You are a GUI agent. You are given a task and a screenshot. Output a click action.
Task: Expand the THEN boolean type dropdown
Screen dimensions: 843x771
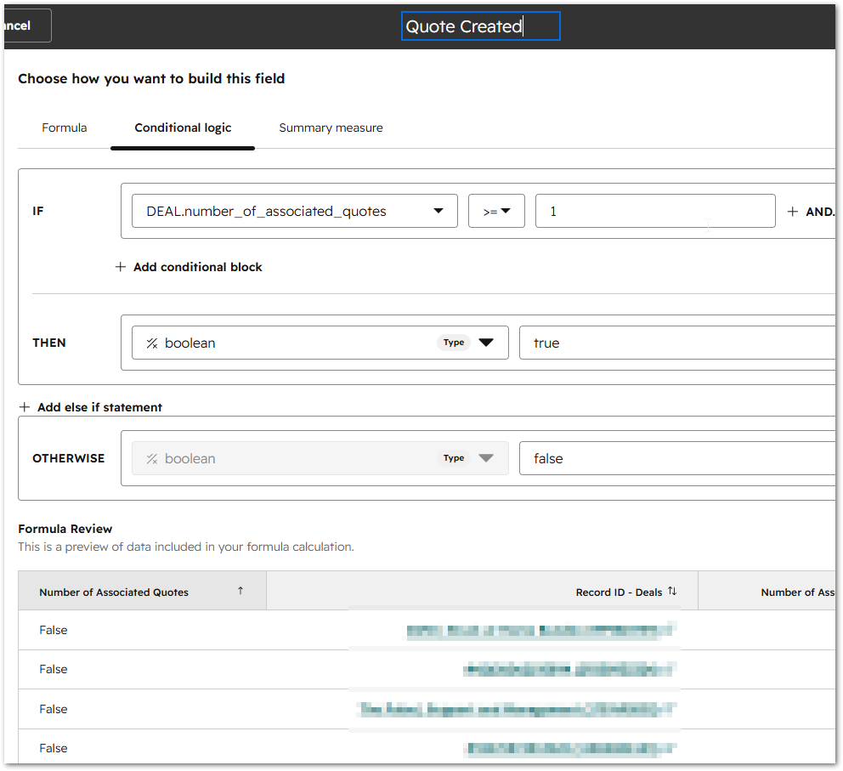320,343
